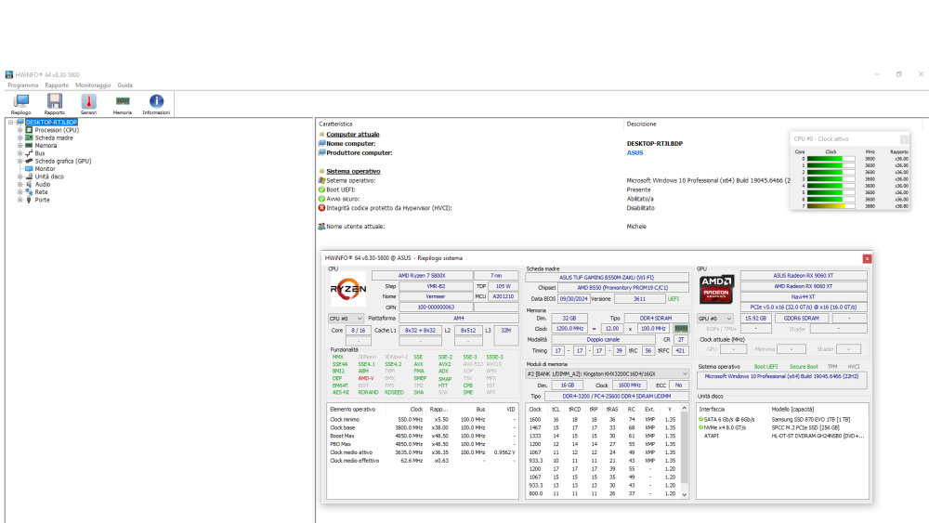The image size is (929, 523).
Task: Click the AMD Ryzen 7 5800X name field
Action: click(x=422, y=275)
